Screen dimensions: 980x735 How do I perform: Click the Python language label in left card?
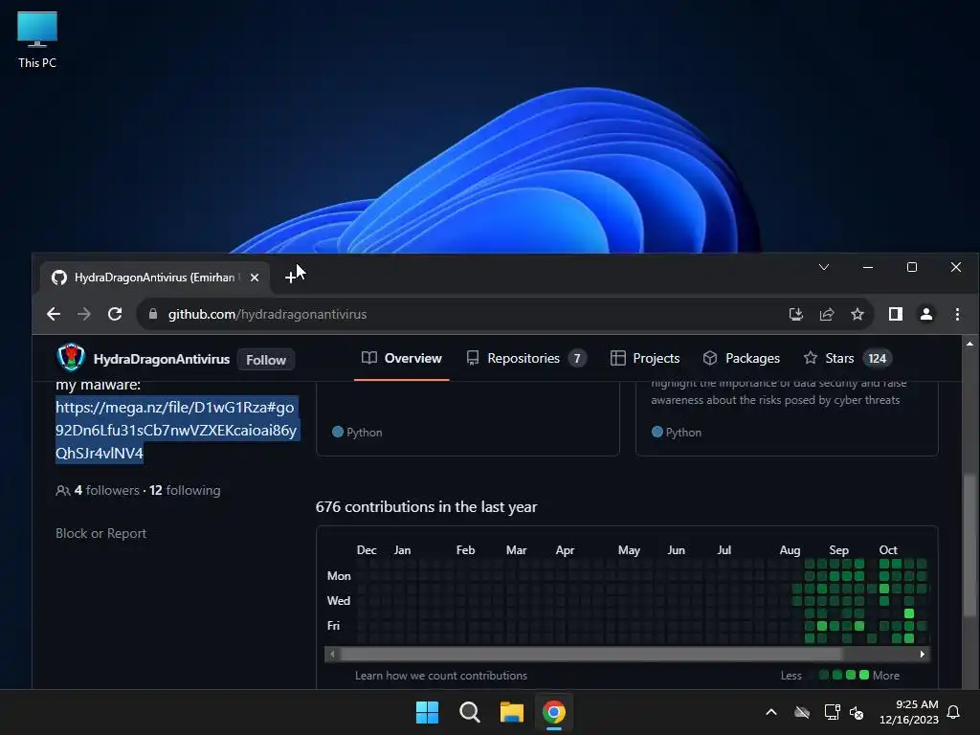point(364,432)
